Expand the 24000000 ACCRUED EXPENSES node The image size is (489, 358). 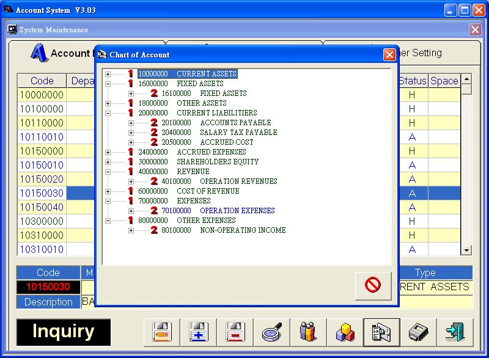(108, 152)
